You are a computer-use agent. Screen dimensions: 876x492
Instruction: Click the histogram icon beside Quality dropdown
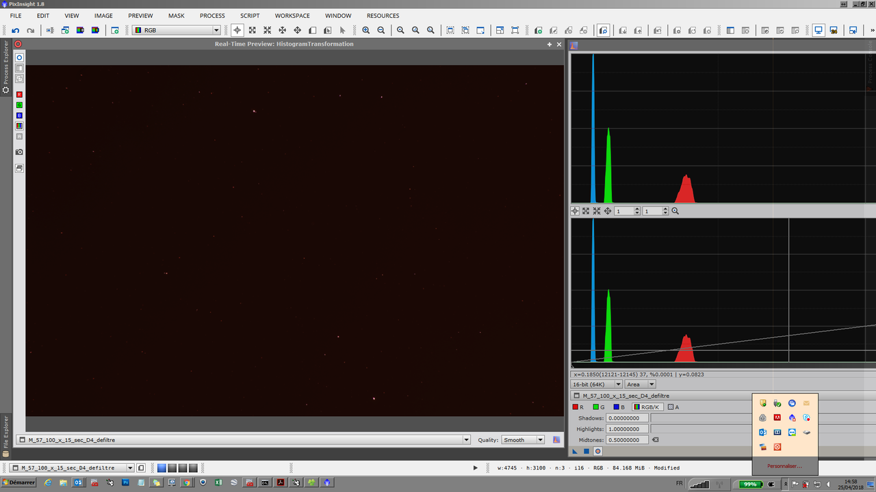(x=556, y=440)
